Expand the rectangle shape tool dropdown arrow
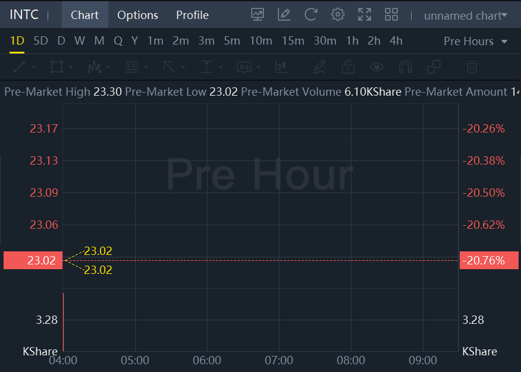This screenshot has width=521, height=372. click(70, 67)
